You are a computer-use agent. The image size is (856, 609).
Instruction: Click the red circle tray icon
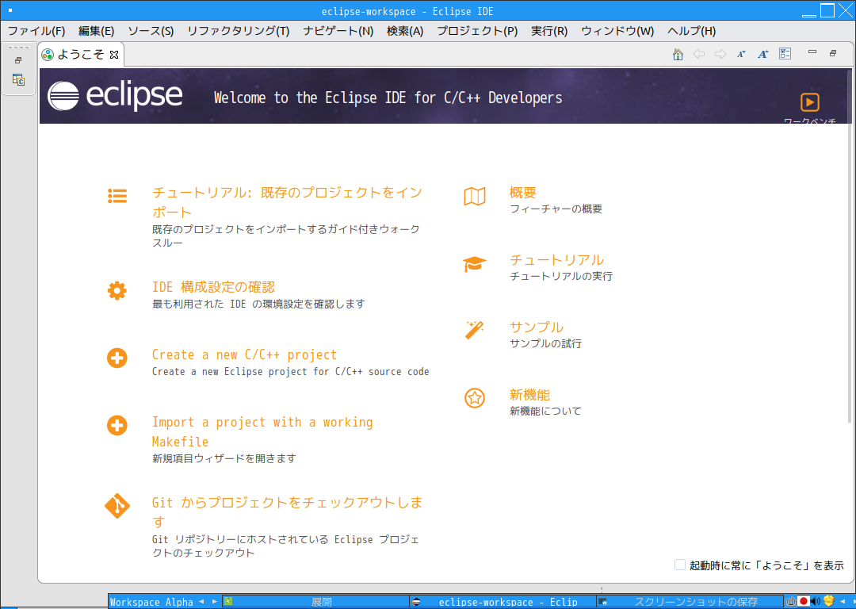pyautogui.click(x=803, y=601)
